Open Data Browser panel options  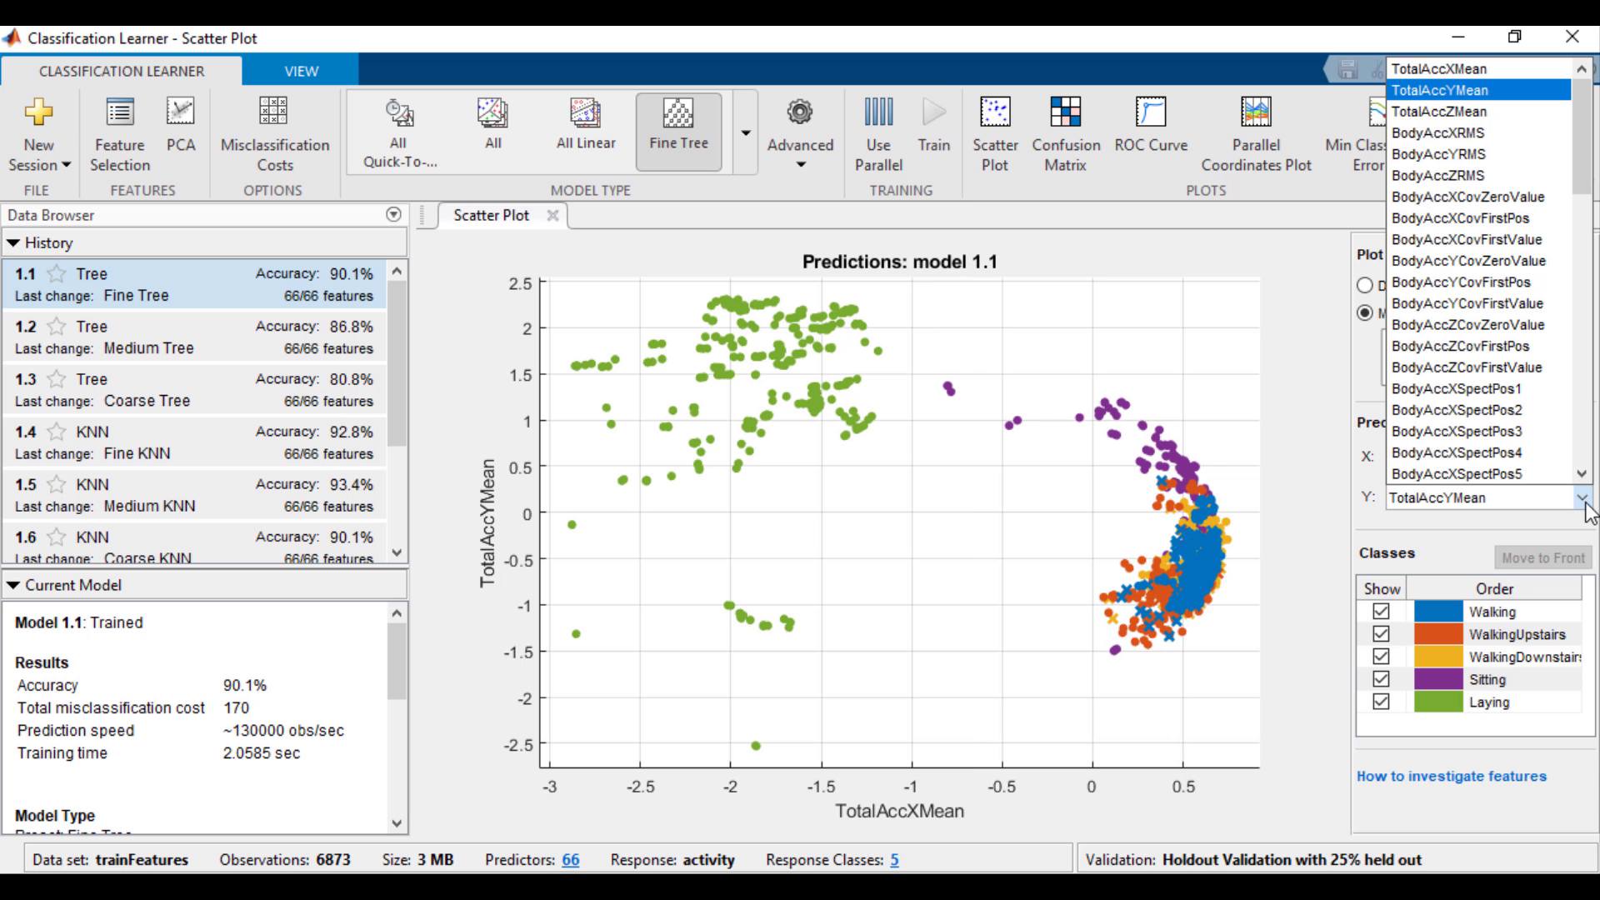[394, 215]
